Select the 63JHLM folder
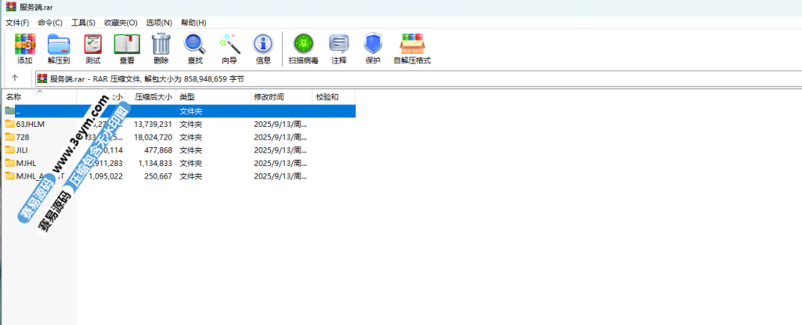802x325 pixels. (x=30, y=124)
